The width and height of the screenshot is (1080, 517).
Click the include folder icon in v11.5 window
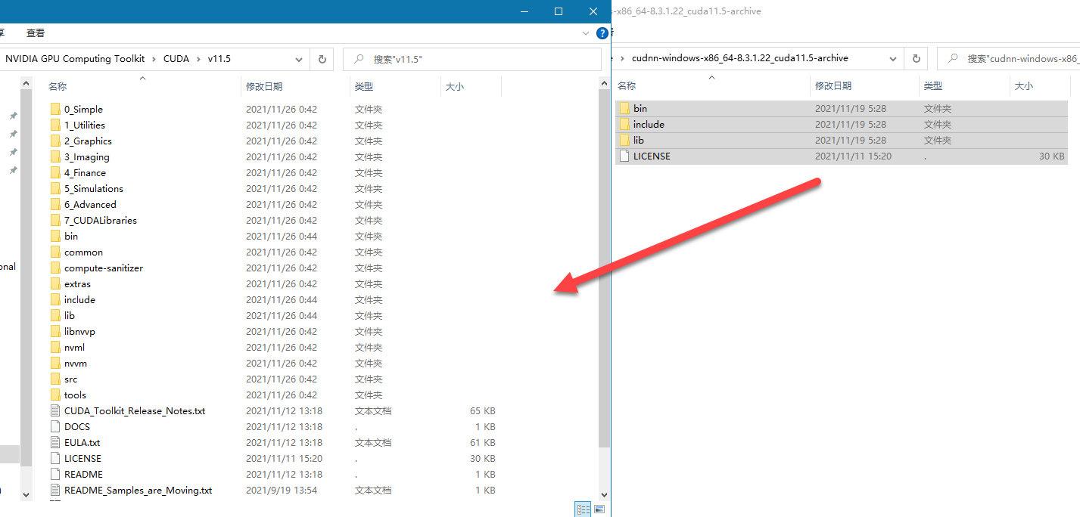(x=54, y=299)
